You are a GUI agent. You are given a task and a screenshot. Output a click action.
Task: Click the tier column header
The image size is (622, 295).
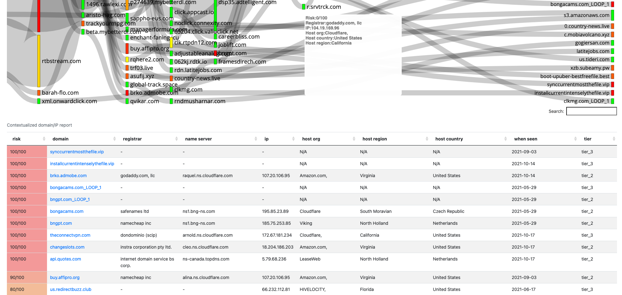pyautogui.click(x=588, y=139)
